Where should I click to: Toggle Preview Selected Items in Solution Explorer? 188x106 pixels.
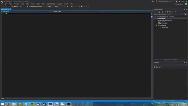point(177,12)
